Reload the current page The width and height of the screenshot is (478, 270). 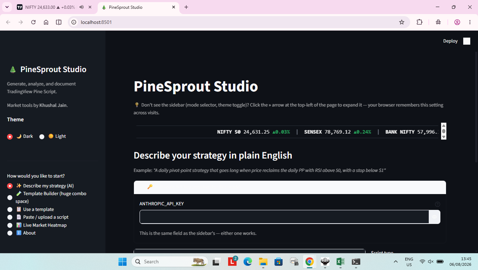[33, 22]
